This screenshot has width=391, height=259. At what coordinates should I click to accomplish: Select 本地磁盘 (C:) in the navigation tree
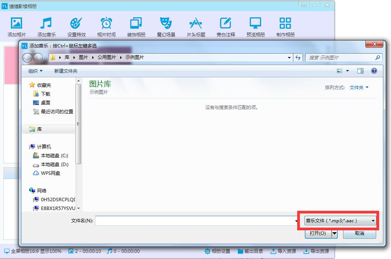[54, 156]
